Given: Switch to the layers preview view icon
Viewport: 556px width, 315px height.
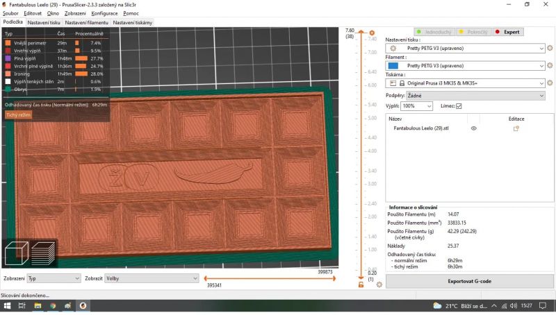Looking at the screenshot, I should tap(42, 253).
